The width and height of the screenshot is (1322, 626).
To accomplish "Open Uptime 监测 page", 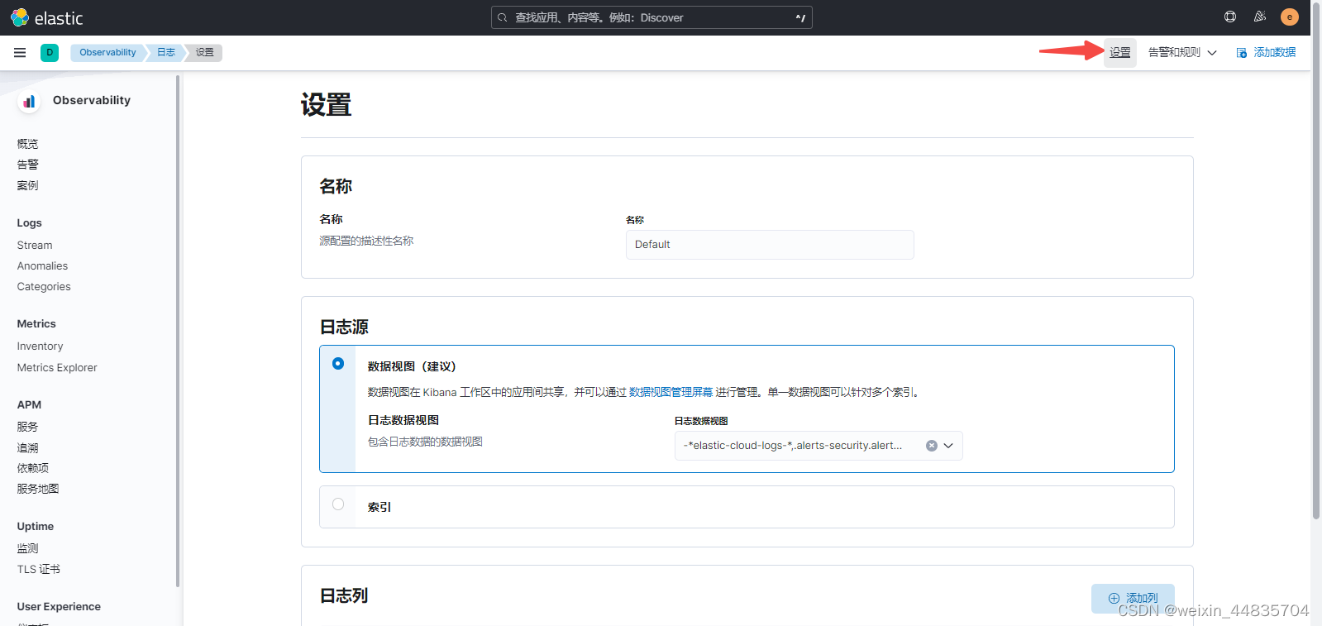I will (x=27, y=548).
